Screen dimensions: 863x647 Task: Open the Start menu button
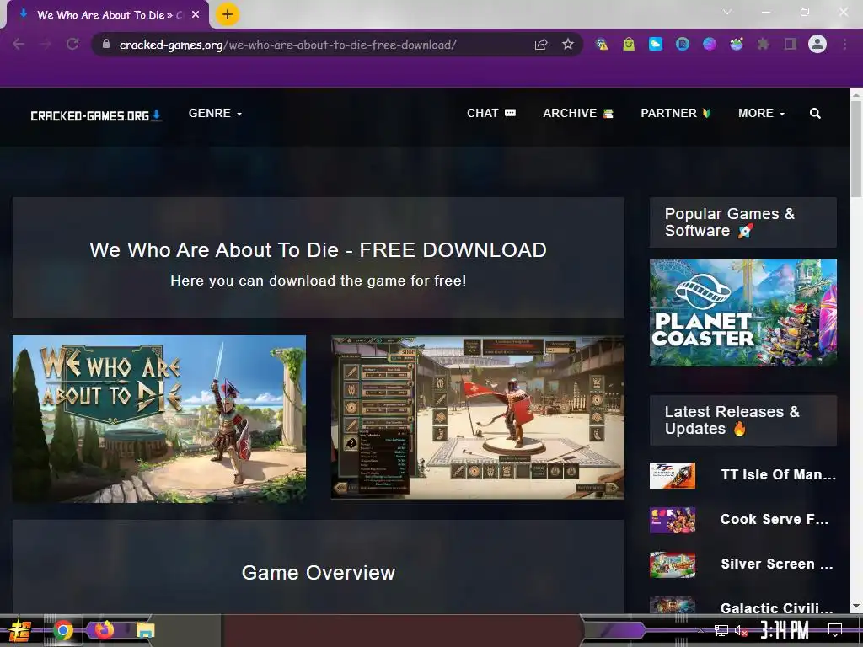pos(19,630)
